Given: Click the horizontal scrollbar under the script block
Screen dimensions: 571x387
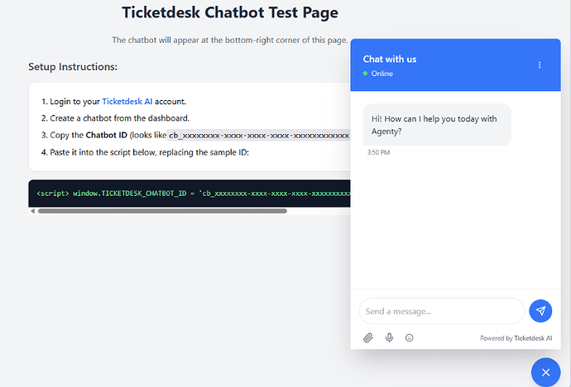Looking at the screenshot, I should [x=162, y=211].
